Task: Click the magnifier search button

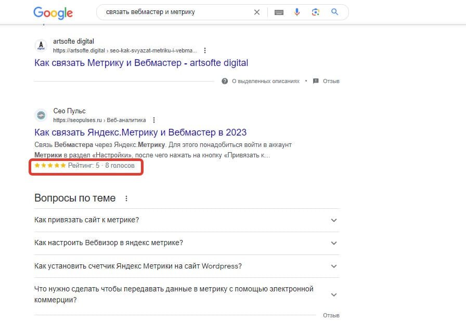Action: pos(334,12)
